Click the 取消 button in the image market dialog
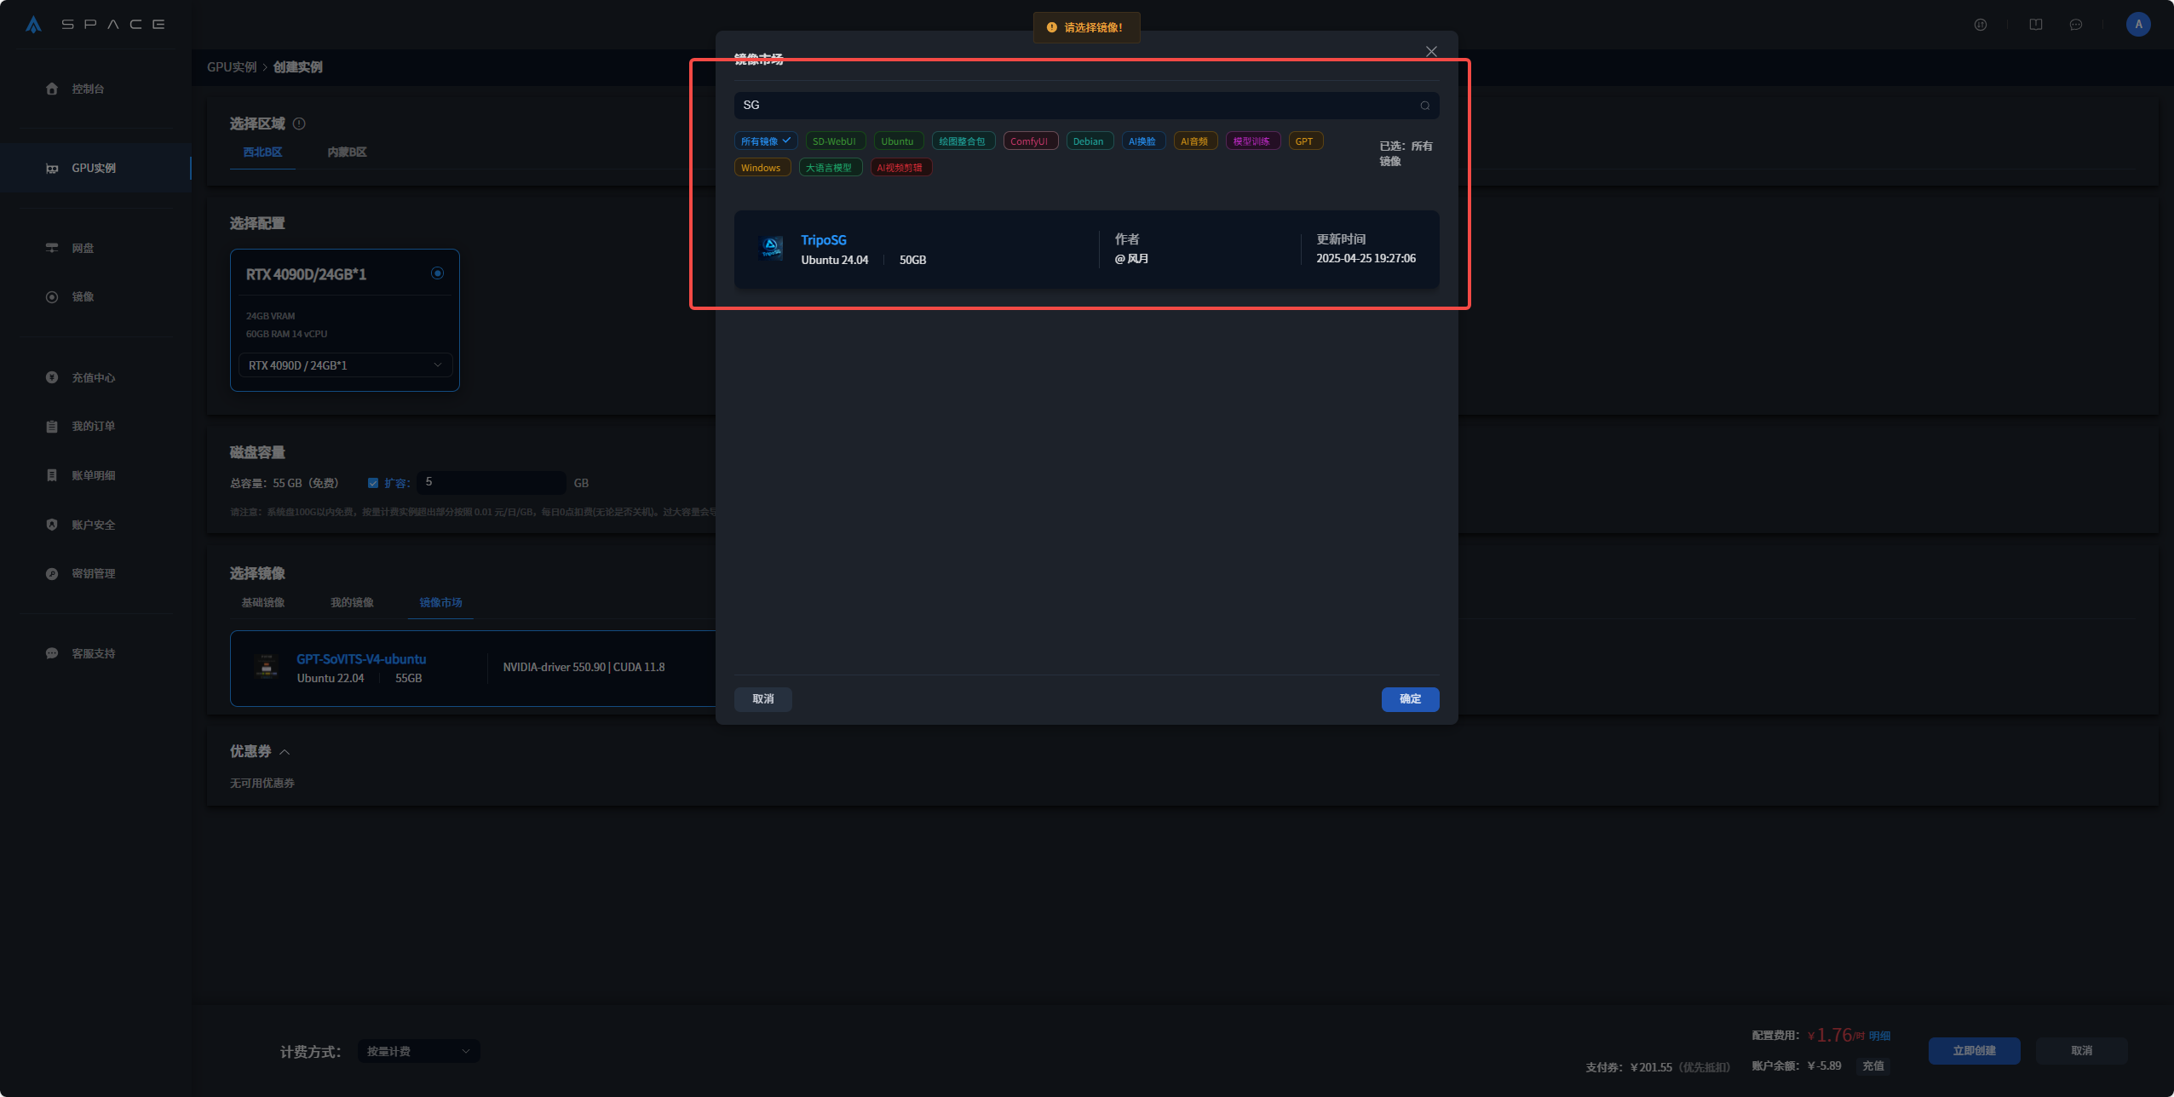Viewport: 2174px width, 1097px height. point(762,699)
